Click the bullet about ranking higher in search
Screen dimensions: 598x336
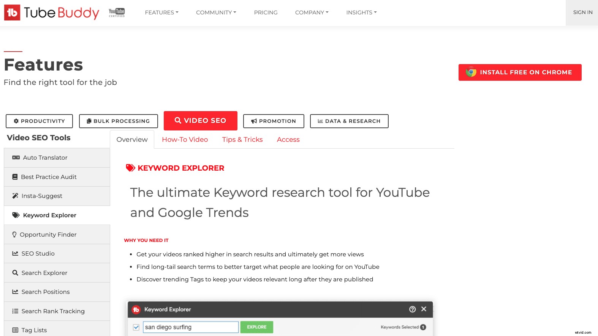click(x=250, y=254)
